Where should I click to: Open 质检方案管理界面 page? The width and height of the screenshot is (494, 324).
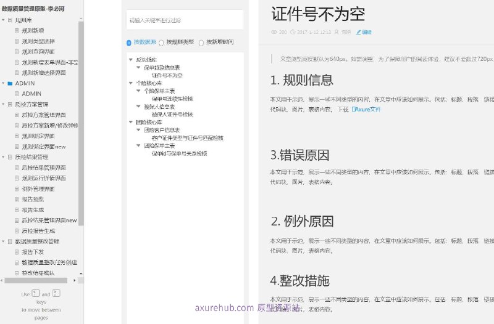point(44,115)
